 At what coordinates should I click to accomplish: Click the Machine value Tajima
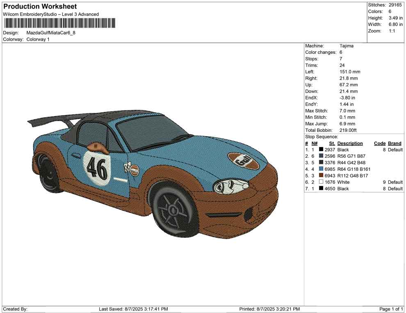coord(347,46)
